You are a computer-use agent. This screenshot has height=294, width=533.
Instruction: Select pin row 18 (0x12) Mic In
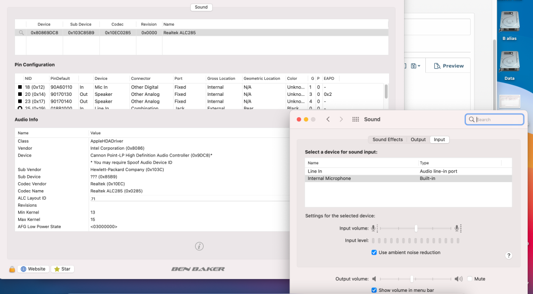click(199, 87)
